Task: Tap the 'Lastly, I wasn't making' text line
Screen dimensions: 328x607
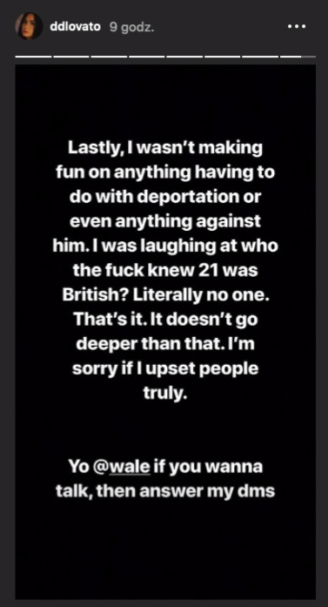Action: [x=165, y=148]
